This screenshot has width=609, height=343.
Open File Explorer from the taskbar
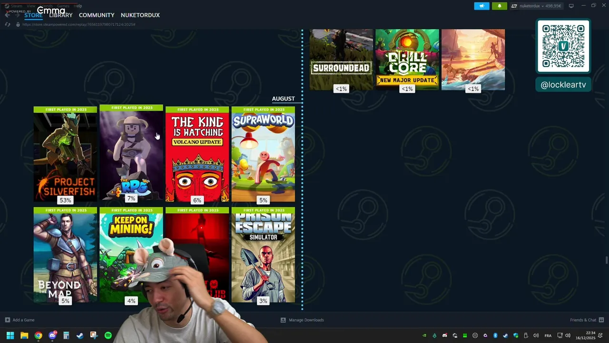(24, 336)
